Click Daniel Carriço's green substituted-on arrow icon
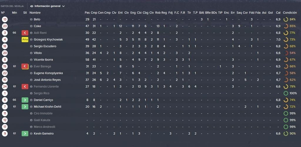Image resolution: width=301 pixels, height=147 pixels. tap(25, 100)
